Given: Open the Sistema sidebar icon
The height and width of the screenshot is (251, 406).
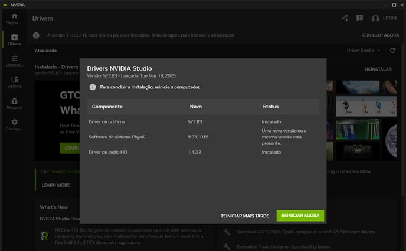Looking at the screenshot, I should tap(15, 82).
